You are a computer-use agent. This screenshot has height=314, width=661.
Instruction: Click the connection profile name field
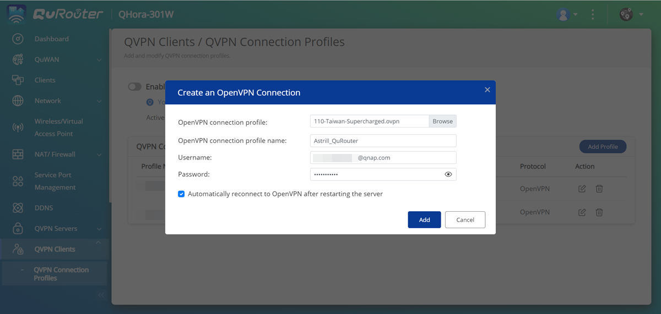click(x=383, y=141)
